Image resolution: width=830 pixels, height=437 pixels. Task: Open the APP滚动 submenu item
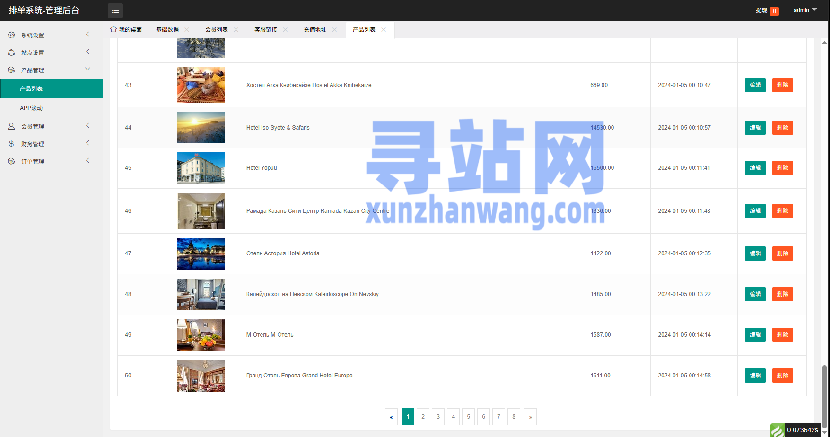point(31,108)
